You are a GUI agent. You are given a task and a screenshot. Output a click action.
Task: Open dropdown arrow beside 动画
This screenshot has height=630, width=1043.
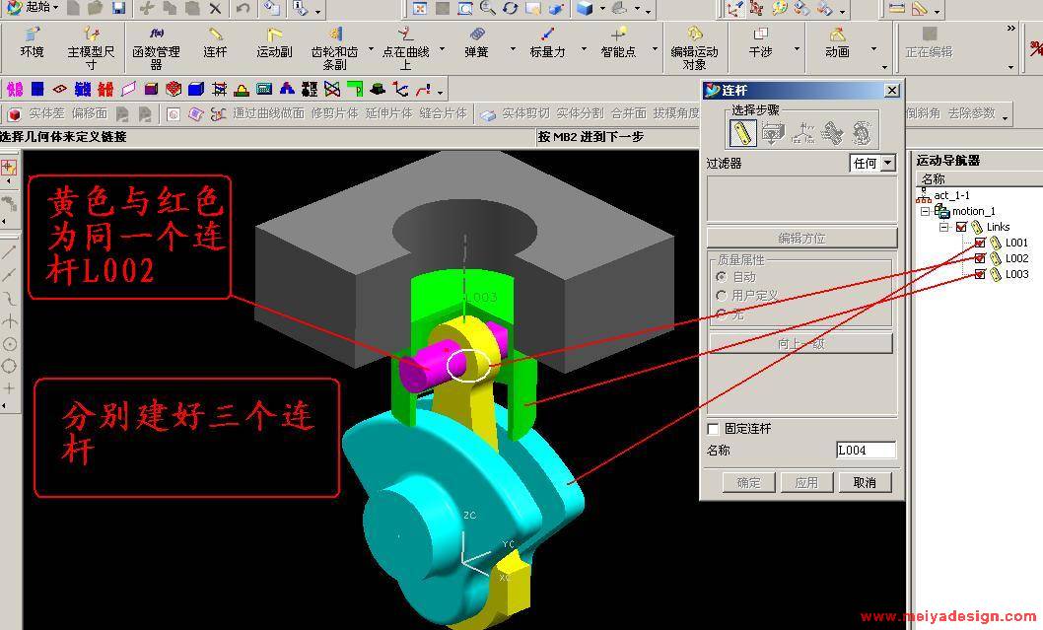click(873, 50)
